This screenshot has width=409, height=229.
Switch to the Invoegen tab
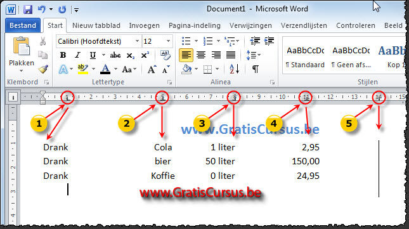click(x=144, y=25)
